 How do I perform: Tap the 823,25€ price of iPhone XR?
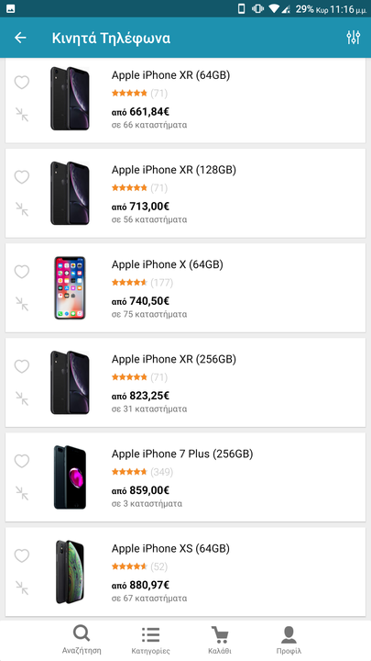(x=149, y=396)
